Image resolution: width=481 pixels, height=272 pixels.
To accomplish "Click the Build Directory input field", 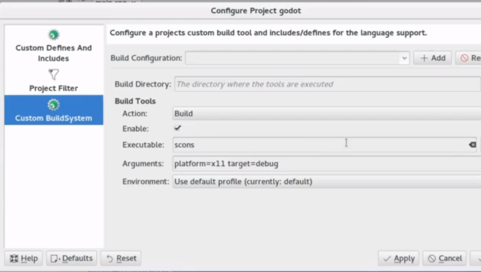I will (327, 84).
